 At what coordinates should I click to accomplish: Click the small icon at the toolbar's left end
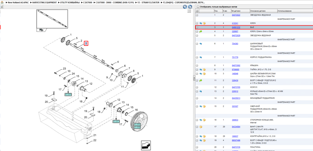pos(2,7)
